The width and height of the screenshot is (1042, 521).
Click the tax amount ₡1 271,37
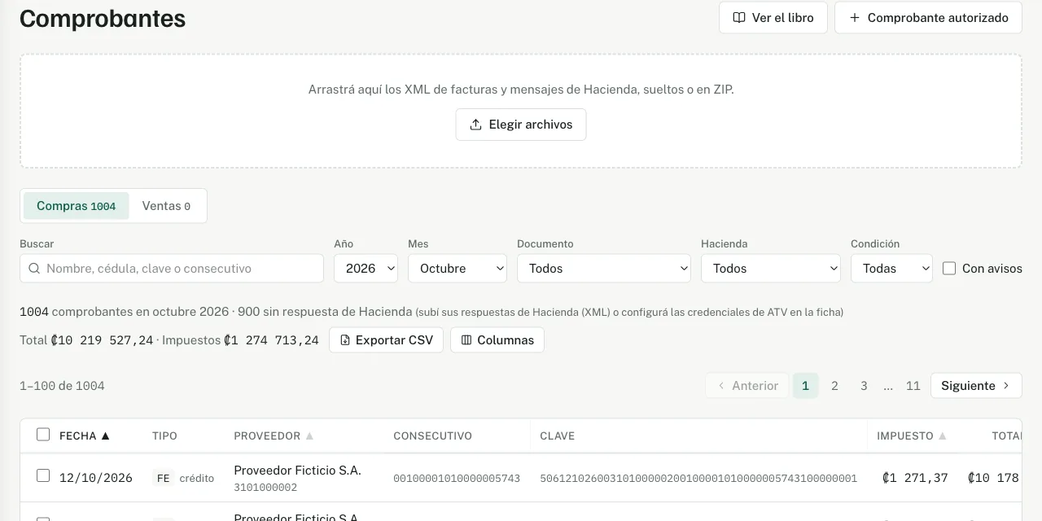pos(915,478)
